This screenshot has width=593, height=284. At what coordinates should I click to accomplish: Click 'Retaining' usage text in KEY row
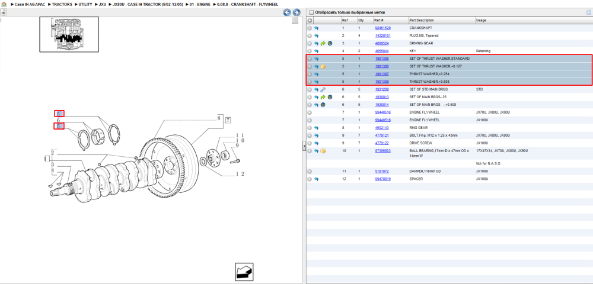(x=483, y=51)
